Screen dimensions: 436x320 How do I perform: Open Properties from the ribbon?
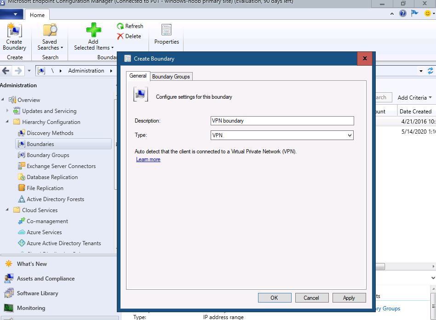[x=166, y=34]
